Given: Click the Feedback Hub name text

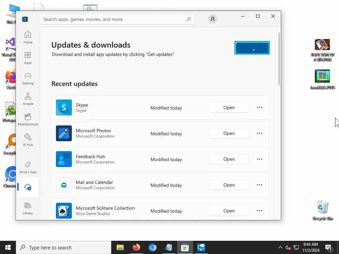Looking at the screenshot, I should [x=90, y=156].
